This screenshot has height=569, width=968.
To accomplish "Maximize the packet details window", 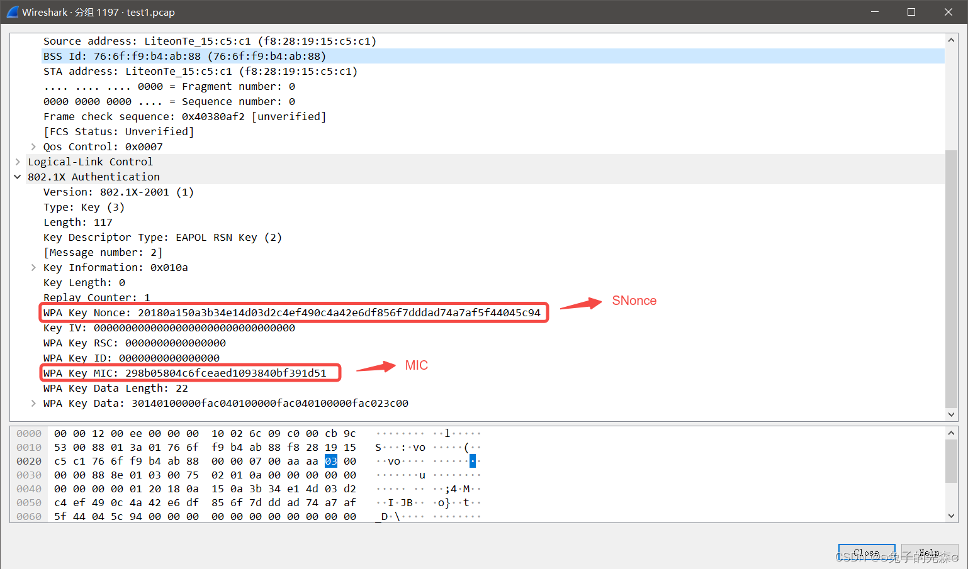I will [911, 12].
